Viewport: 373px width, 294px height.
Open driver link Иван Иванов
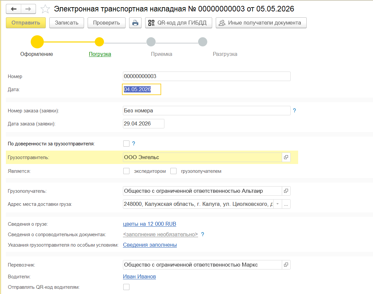[139, 276]
